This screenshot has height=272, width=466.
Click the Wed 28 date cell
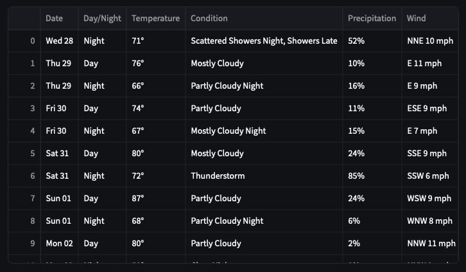59,41
